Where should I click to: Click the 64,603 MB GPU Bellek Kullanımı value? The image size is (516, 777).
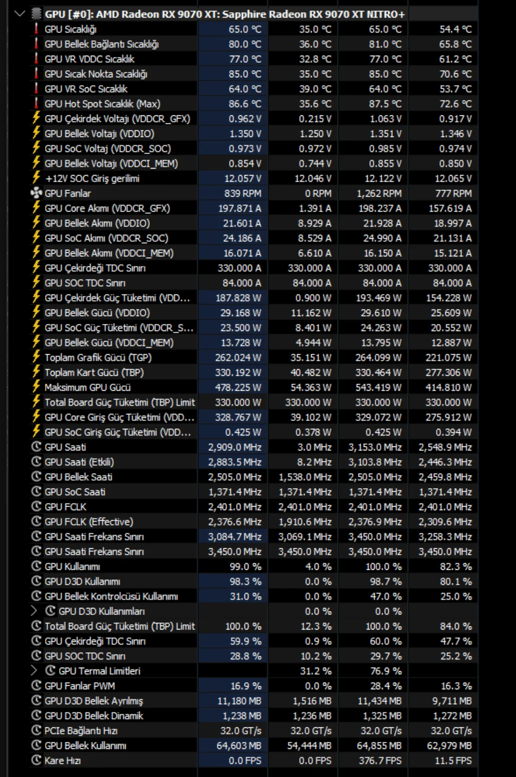239,745
